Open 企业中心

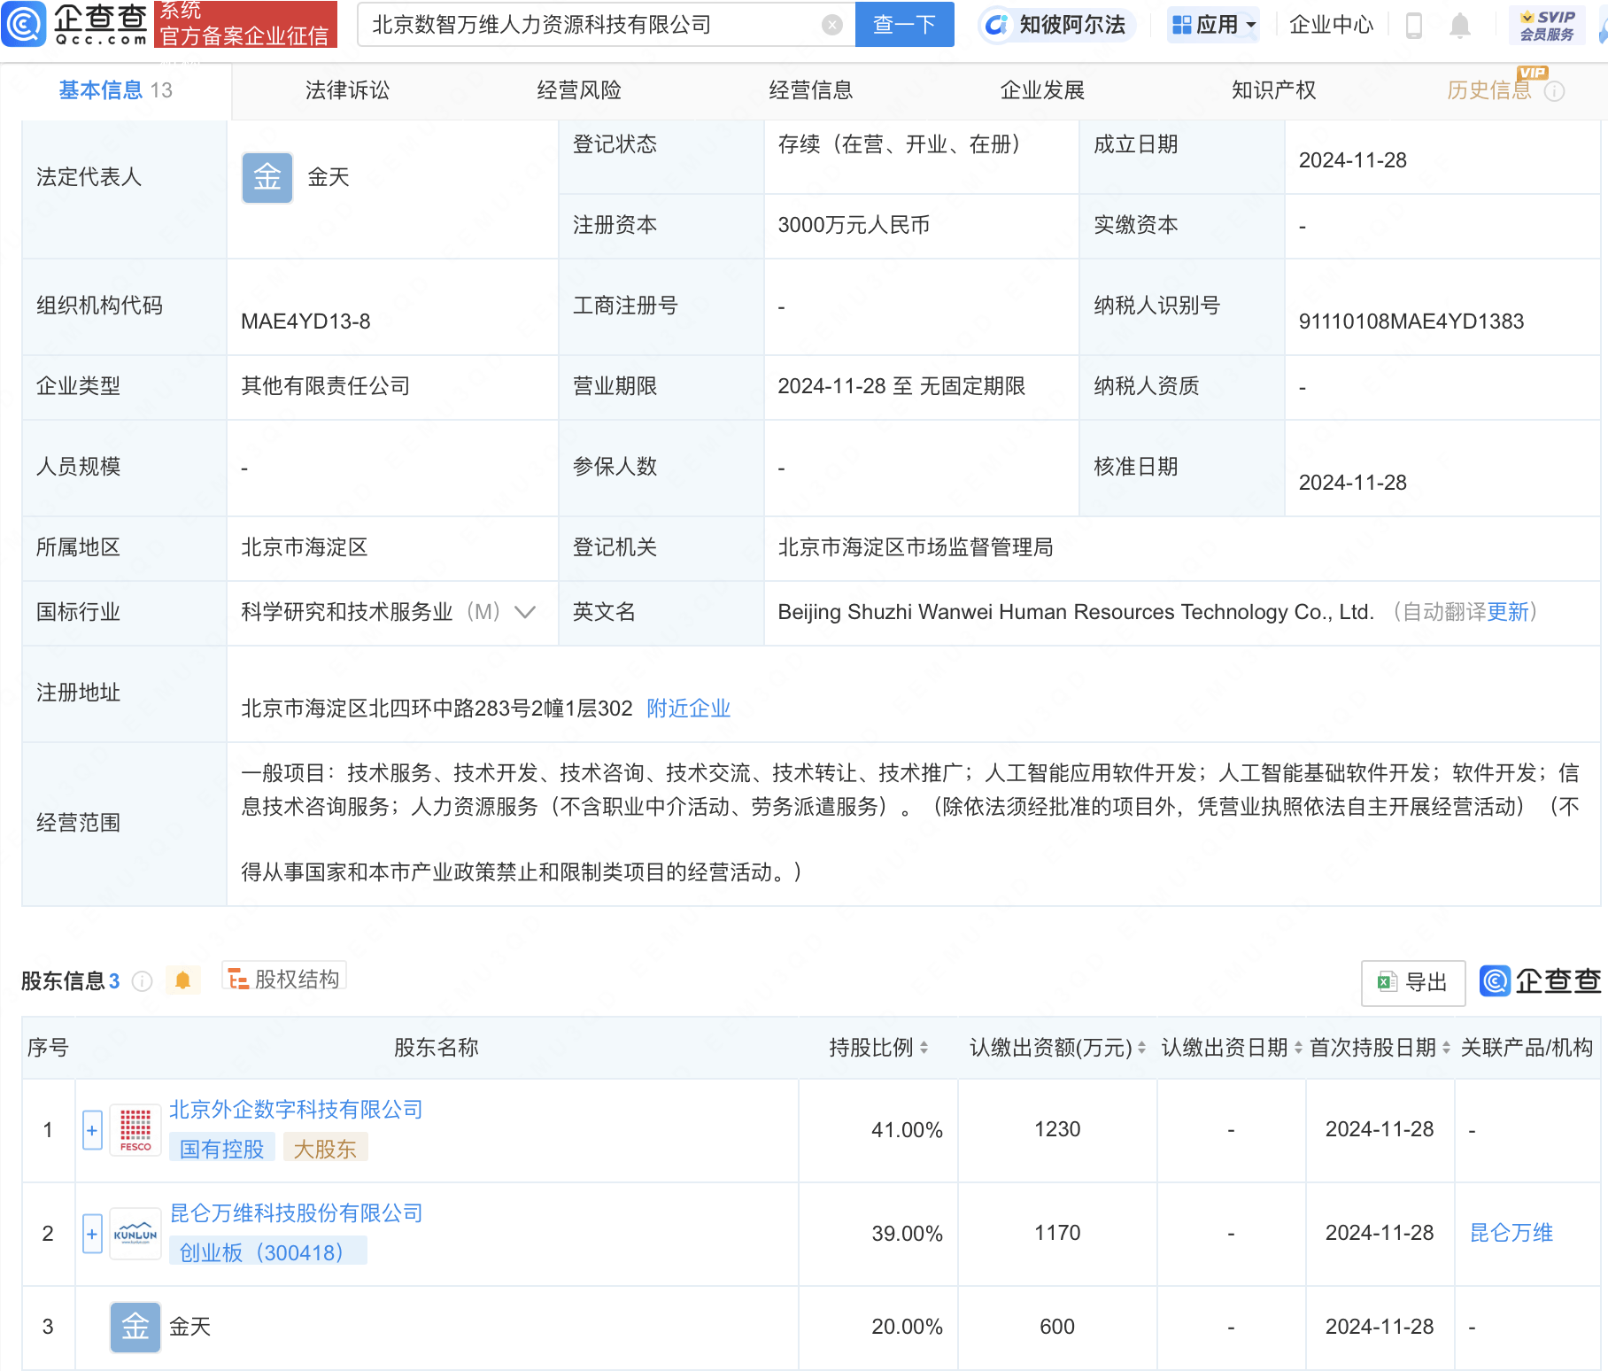point(1331,25)
